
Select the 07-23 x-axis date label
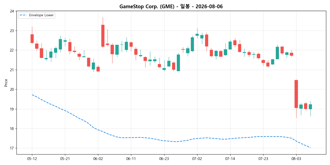(x=263, y=159)
